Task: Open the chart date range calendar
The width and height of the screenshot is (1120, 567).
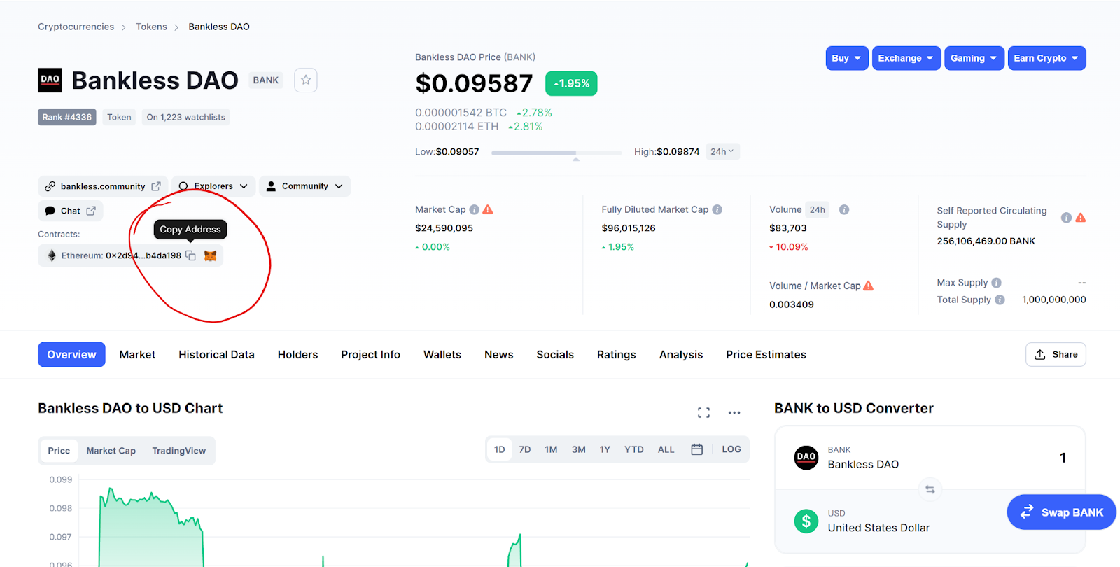Action: point(697,449)
